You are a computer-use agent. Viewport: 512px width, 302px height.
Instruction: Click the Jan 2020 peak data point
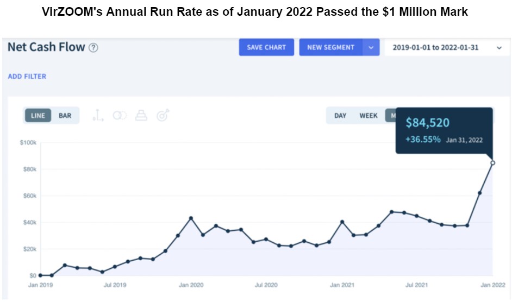coord(191,218)
